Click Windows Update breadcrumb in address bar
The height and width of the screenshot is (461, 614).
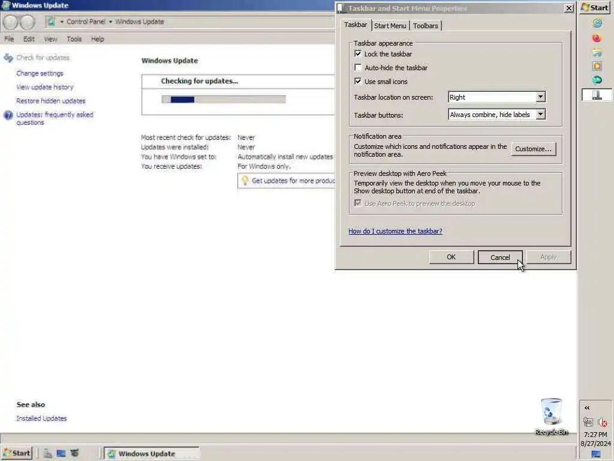tap(139, 22)
